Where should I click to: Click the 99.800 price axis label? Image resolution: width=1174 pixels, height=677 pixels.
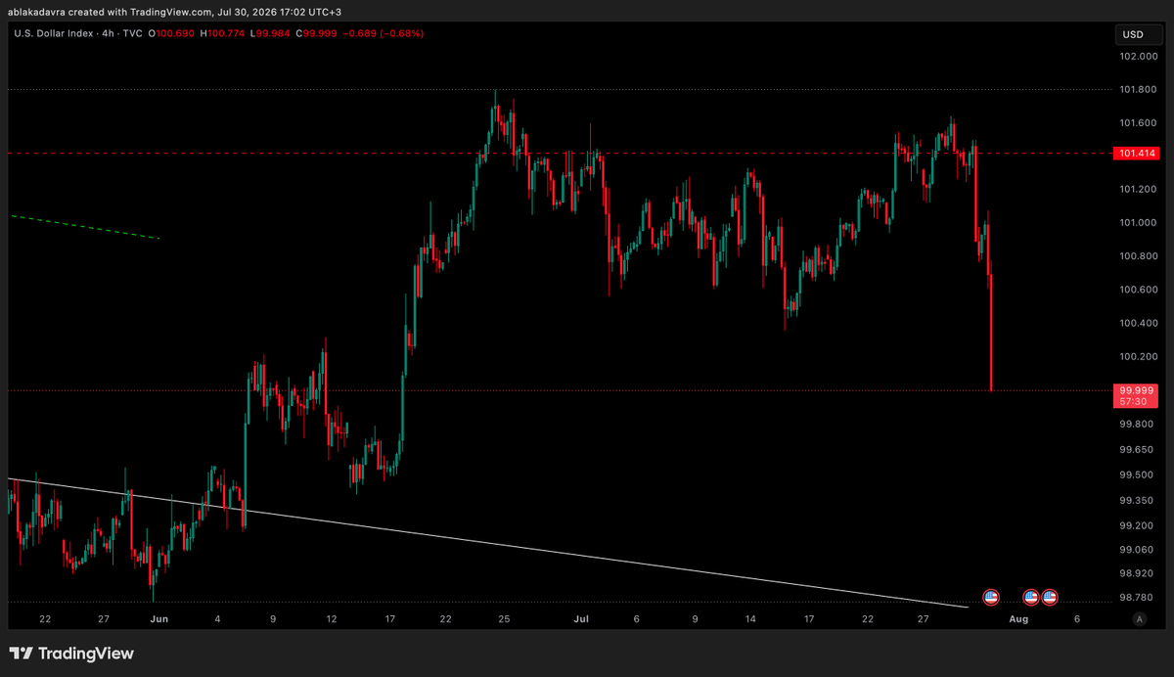coord(1135,425)
